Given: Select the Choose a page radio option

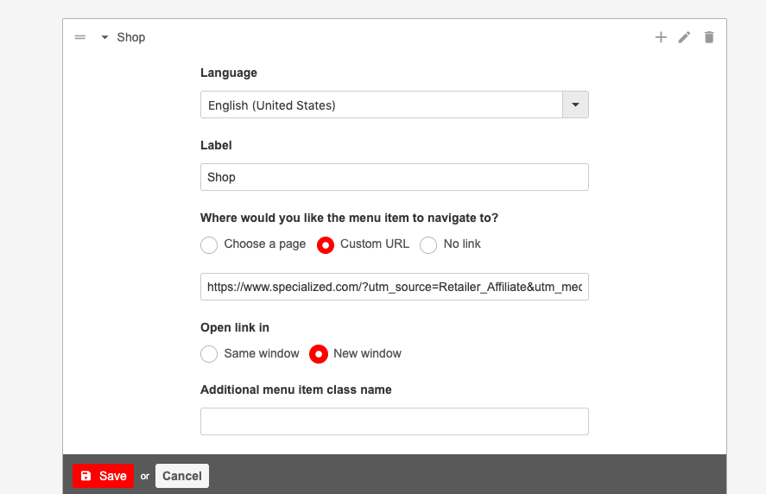Looking at the screenshot, I should [x=209, y=245].
